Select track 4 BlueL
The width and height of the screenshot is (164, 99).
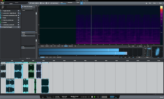(10, 18)
